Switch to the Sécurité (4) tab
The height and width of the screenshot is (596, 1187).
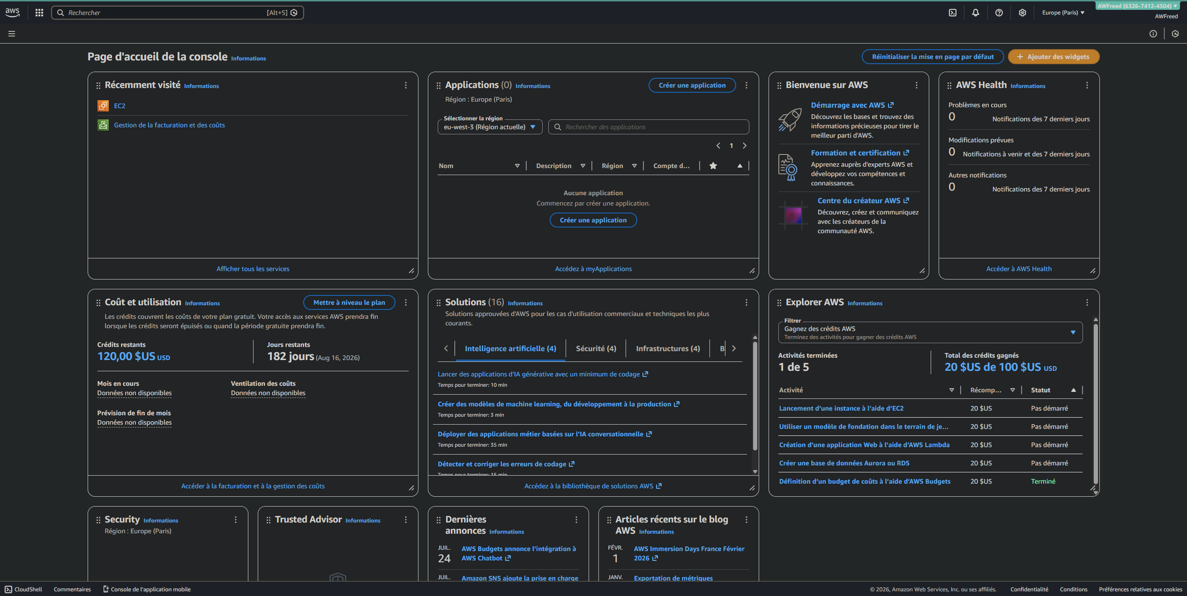tap(596, 348)
